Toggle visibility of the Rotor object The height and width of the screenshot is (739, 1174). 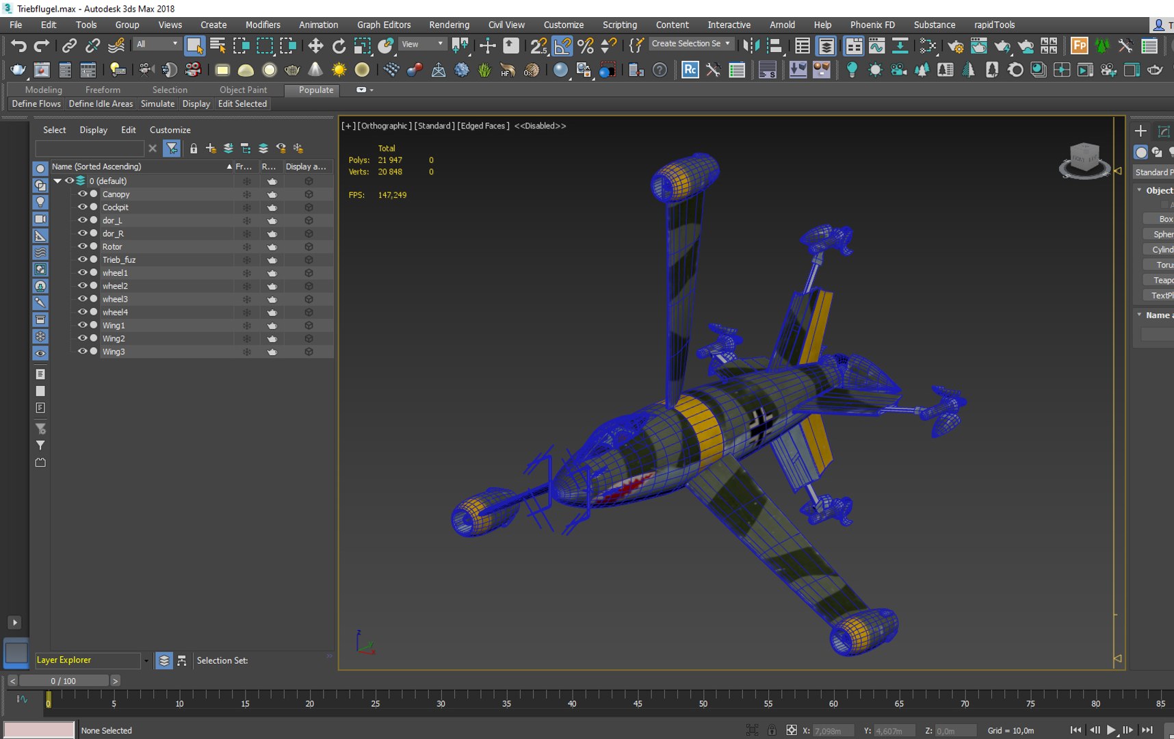tap(82, 246)
